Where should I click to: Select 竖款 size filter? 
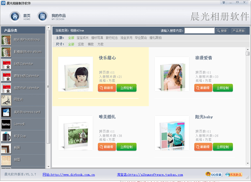[x=82, y=44]
